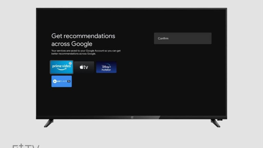
Task: Select the Disney+ Hotstar service tile
Action: [106, 67]
